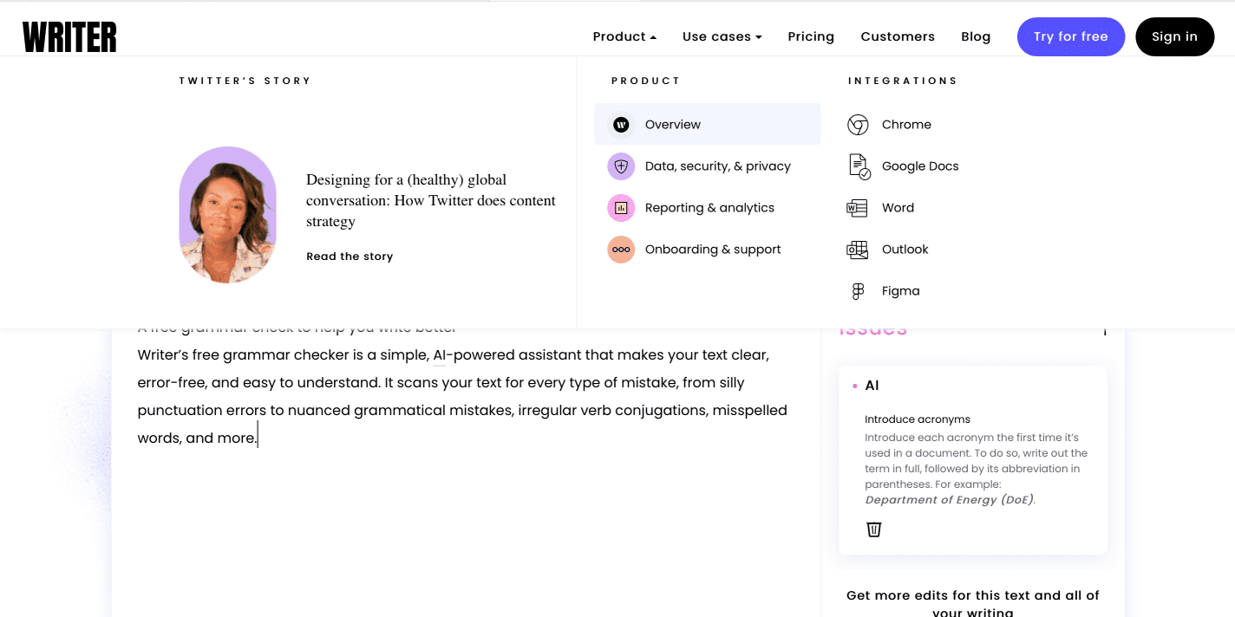The image size is (1235, 617).
Task: Click the Twitter story portrait photo
Action: click(x=227, y=215)
